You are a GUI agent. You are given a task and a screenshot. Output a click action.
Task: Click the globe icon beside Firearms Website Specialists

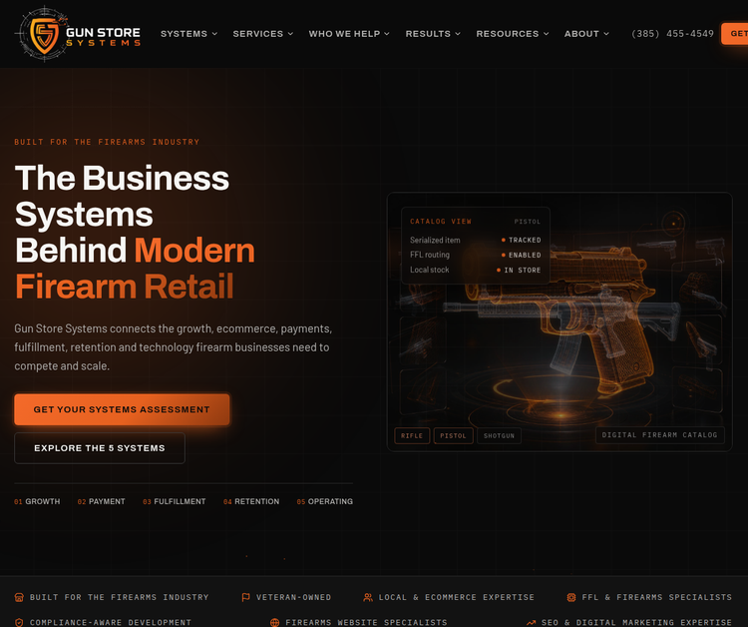click(275, 623)
